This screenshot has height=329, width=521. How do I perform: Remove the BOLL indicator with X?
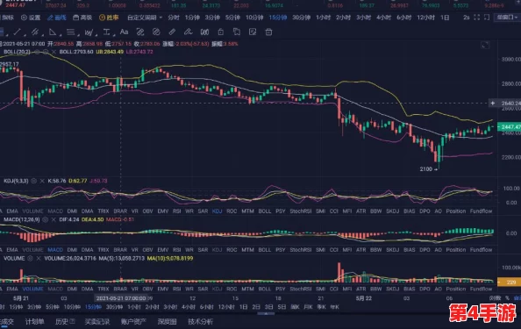pyautogui.click(x=54, y=52)
